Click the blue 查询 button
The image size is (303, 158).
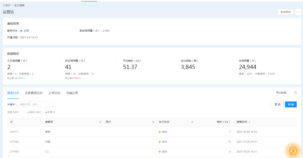pos(291,104)
